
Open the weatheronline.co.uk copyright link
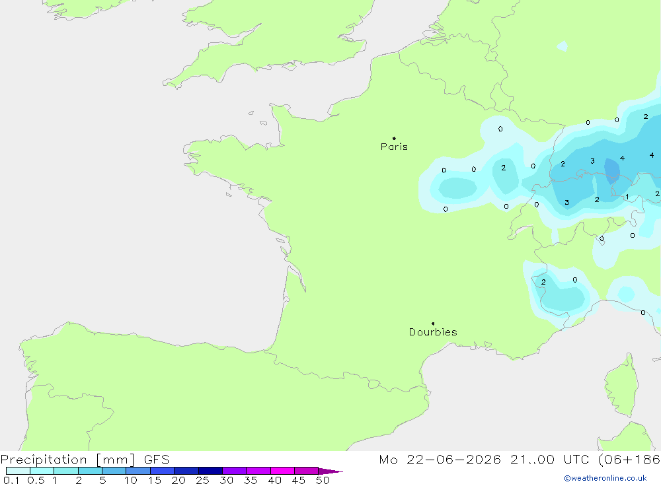pyautogui.click(x=605, y=478)
